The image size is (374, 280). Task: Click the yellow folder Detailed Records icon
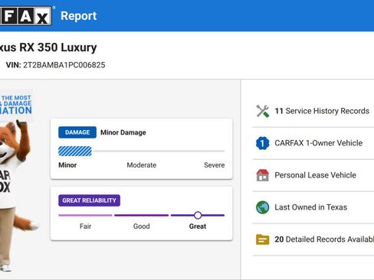pos(263,239)
